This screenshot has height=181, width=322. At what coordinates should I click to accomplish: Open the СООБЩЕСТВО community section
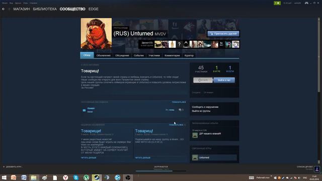coord(72,9)
